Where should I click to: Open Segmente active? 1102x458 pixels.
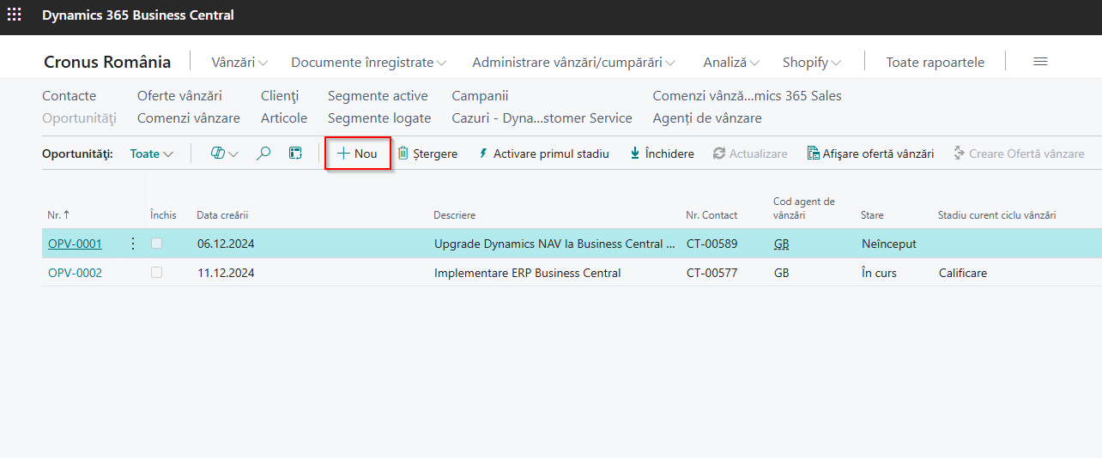(378, 95)
